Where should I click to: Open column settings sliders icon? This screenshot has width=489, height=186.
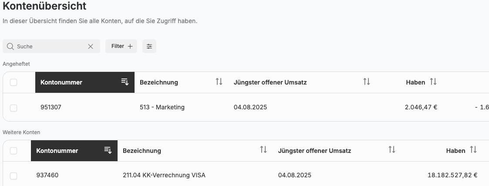(x=149, y=46)
